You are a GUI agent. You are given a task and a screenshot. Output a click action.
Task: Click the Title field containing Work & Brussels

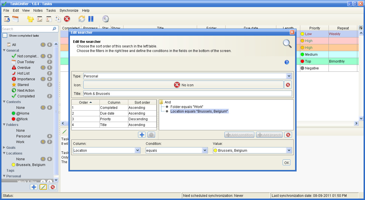click(187, 93)
